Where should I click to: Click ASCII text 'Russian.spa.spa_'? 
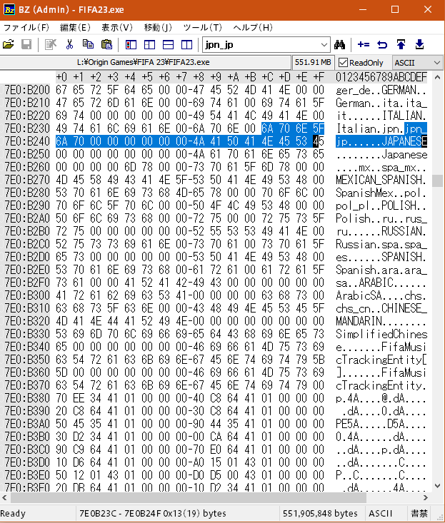[381, 244]
